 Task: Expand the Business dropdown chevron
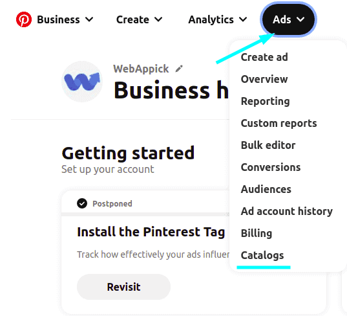coord(89,19)
